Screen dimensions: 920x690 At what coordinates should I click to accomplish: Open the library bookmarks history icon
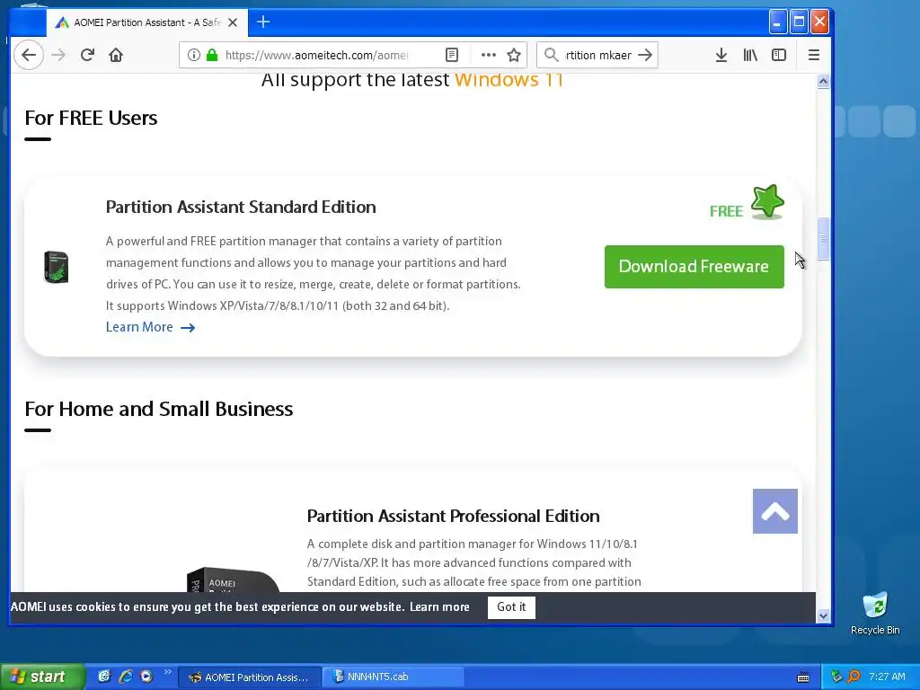point(750,55)
